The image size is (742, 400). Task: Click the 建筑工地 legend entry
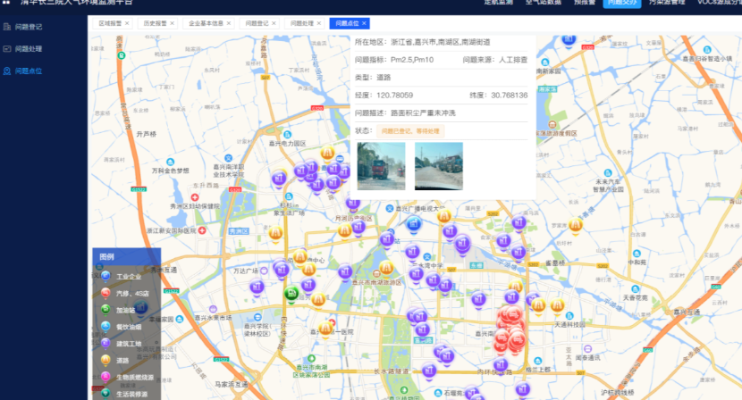(x=129, y=344)
